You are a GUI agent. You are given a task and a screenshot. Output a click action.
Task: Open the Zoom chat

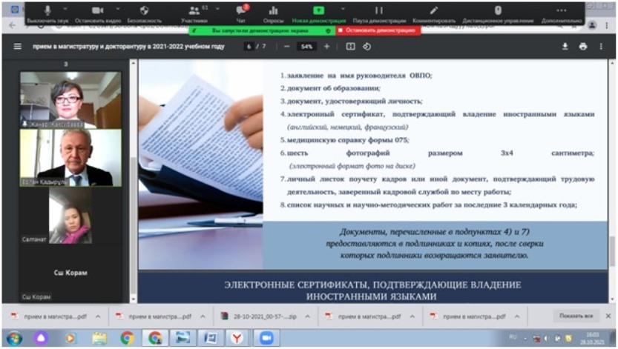coord(240,11)
